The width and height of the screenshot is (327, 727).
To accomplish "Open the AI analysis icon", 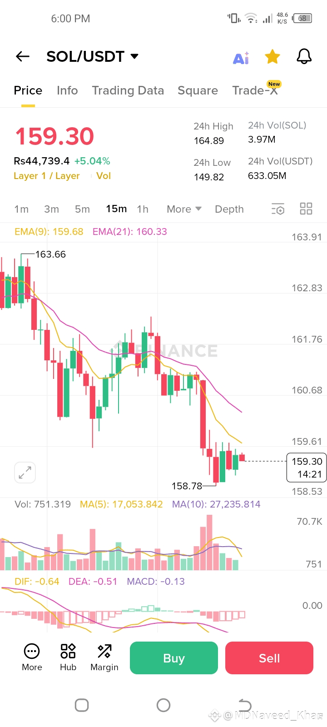I will tap(241, 58).
